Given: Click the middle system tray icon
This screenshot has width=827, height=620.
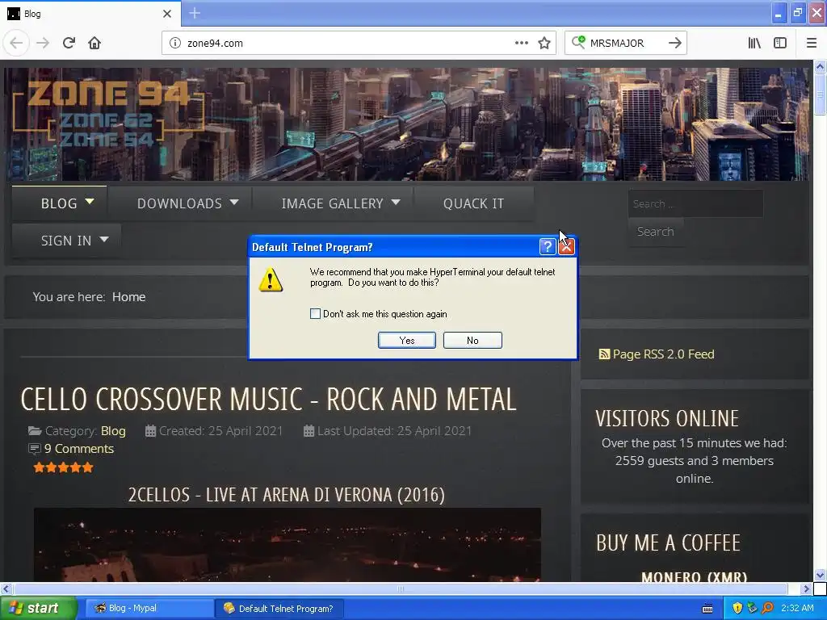Looking at the screenshot, I should click(752, 608).
